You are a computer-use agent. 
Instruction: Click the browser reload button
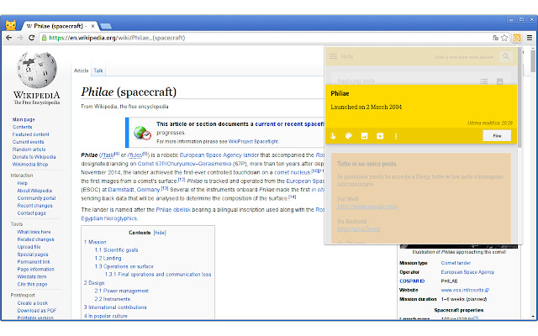(x=37, y=37)
